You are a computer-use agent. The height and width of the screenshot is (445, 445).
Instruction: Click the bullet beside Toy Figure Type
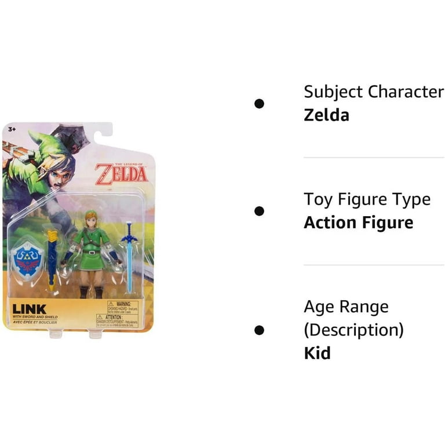coord(259,211)
